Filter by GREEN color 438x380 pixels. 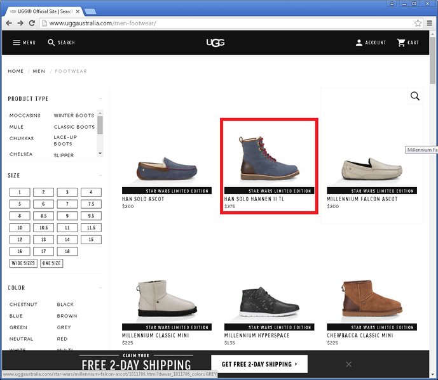tap(18, 327)
